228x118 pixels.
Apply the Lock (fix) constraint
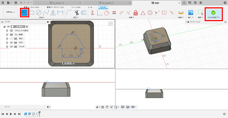tap(136, 12)
